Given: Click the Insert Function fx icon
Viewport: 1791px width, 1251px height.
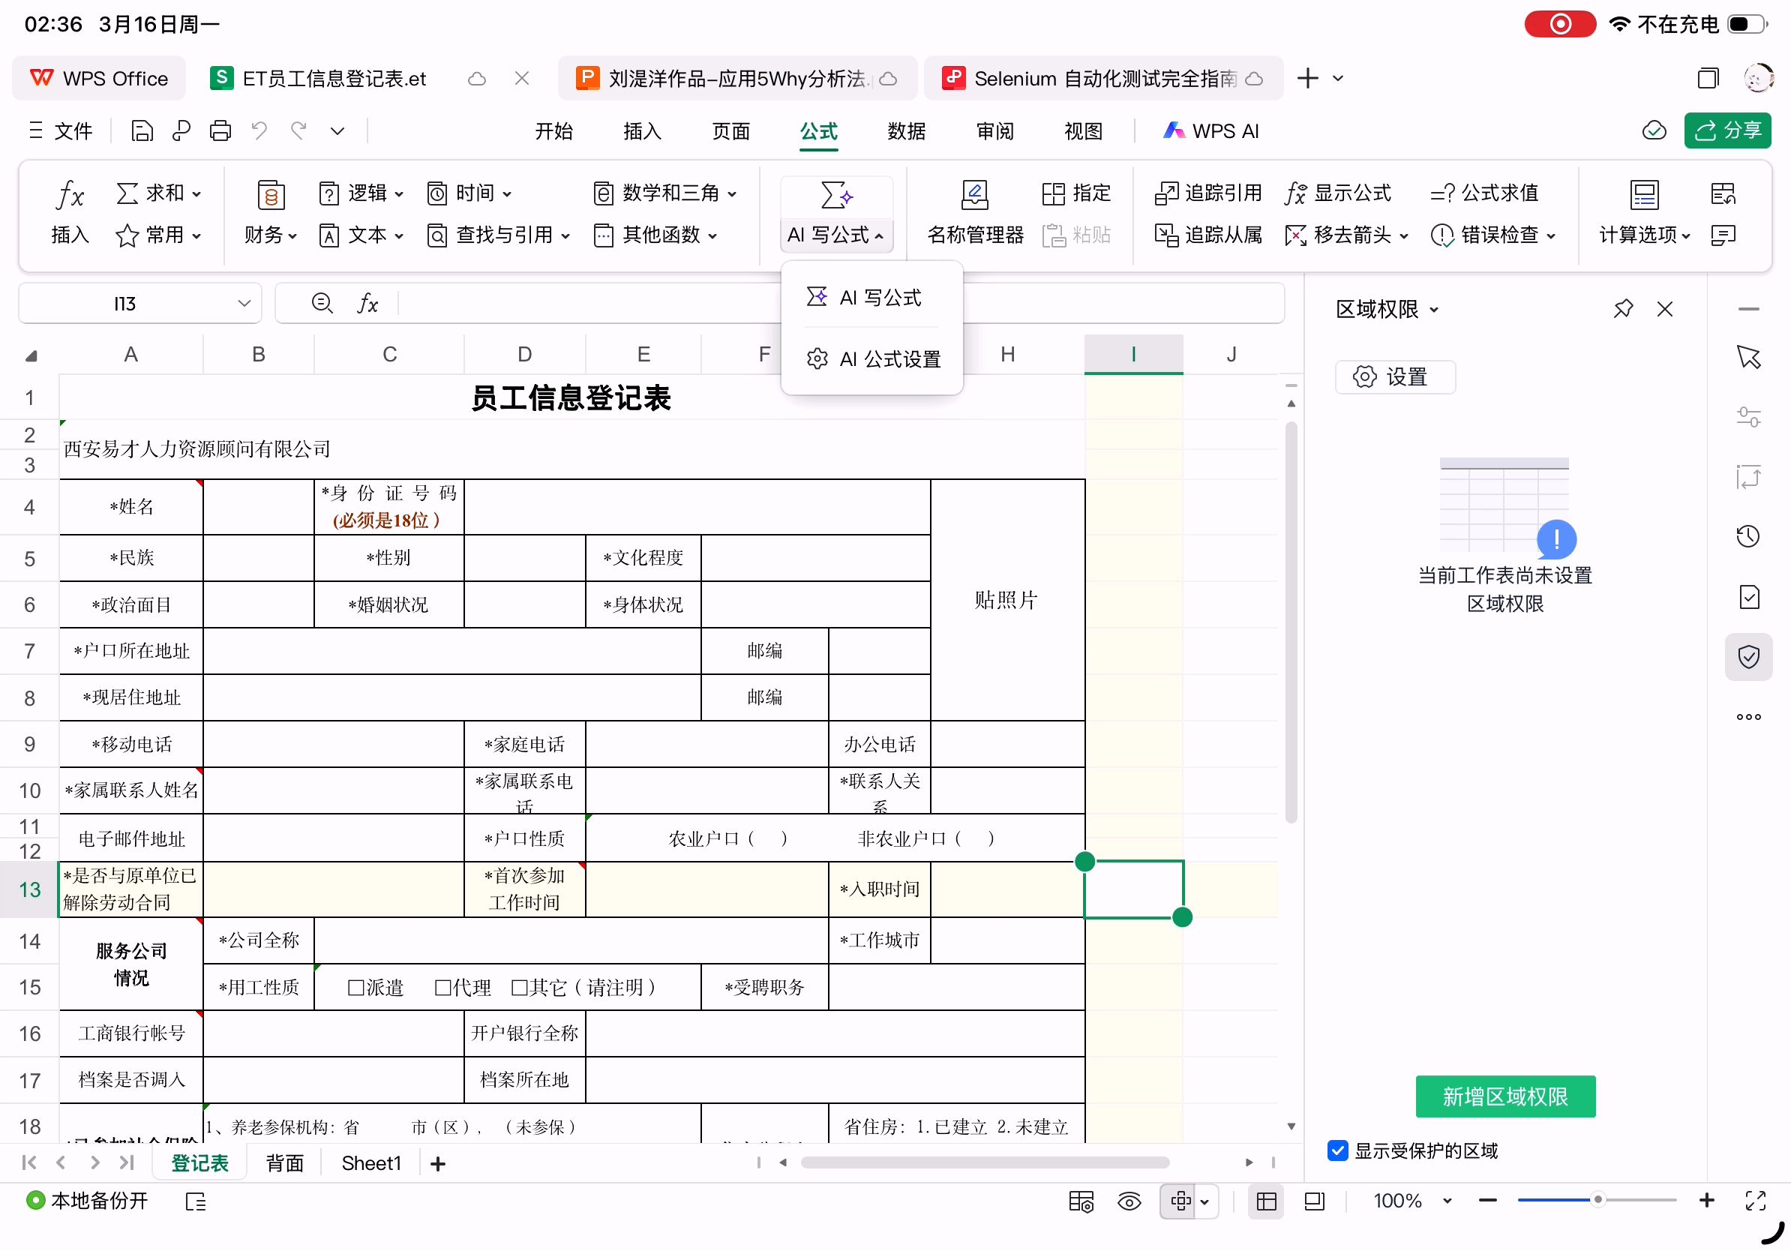Looking at the screenshot, I should point(70,195).
